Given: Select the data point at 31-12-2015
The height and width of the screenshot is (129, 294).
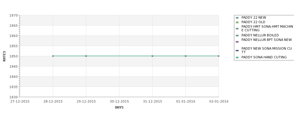Looking at the screenshot, I should [x=153, y=56].
